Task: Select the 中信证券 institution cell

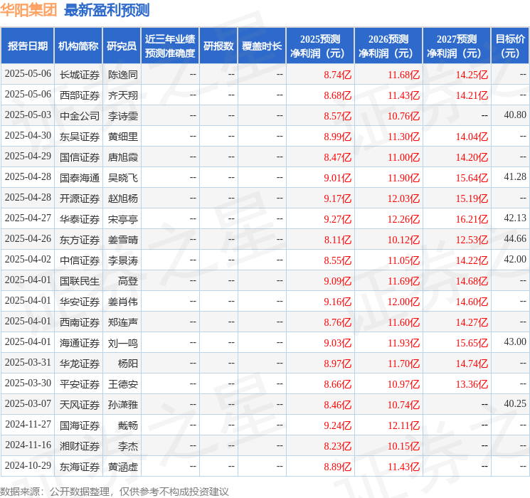Action: 80,260
